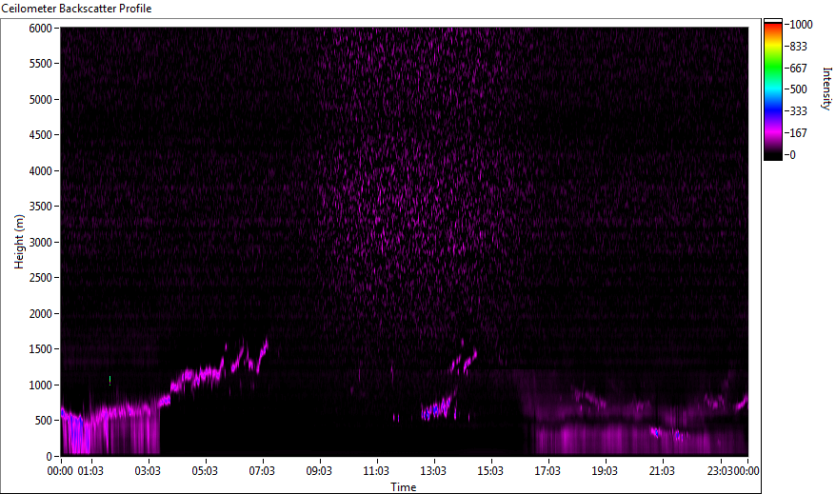Screen dimensions: 836x494
Task: Click the 01:03 time axis label
Action: click(90, 471)
